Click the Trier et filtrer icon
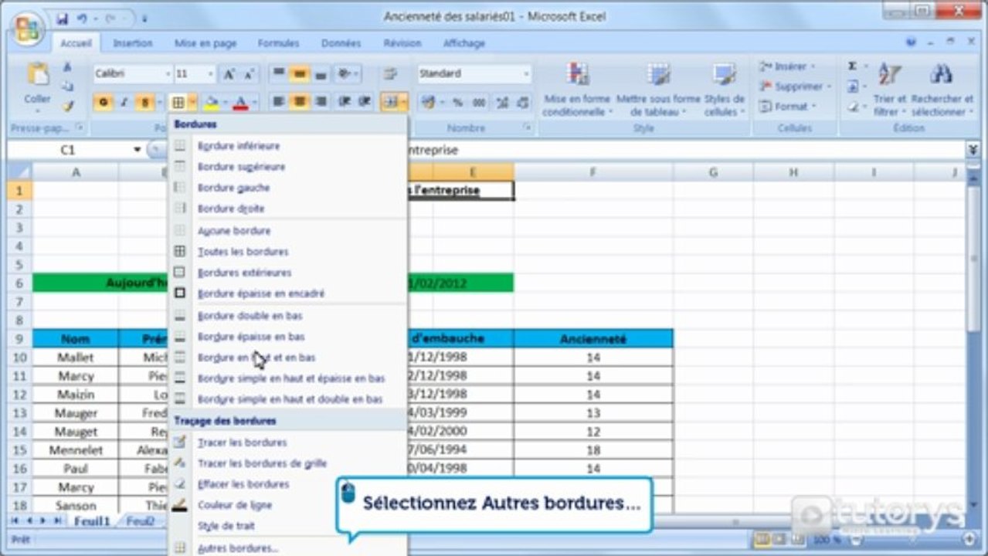The image size is (988, 556). click(x=890, y=75)
